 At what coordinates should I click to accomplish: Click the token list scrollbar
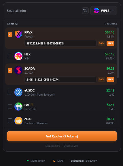point(118,53)
